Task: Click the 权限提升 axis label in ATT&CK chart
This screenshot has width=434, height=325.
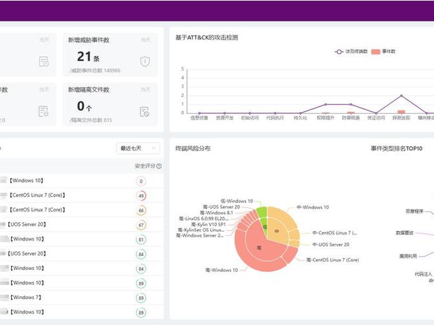Action: [325, 118]
